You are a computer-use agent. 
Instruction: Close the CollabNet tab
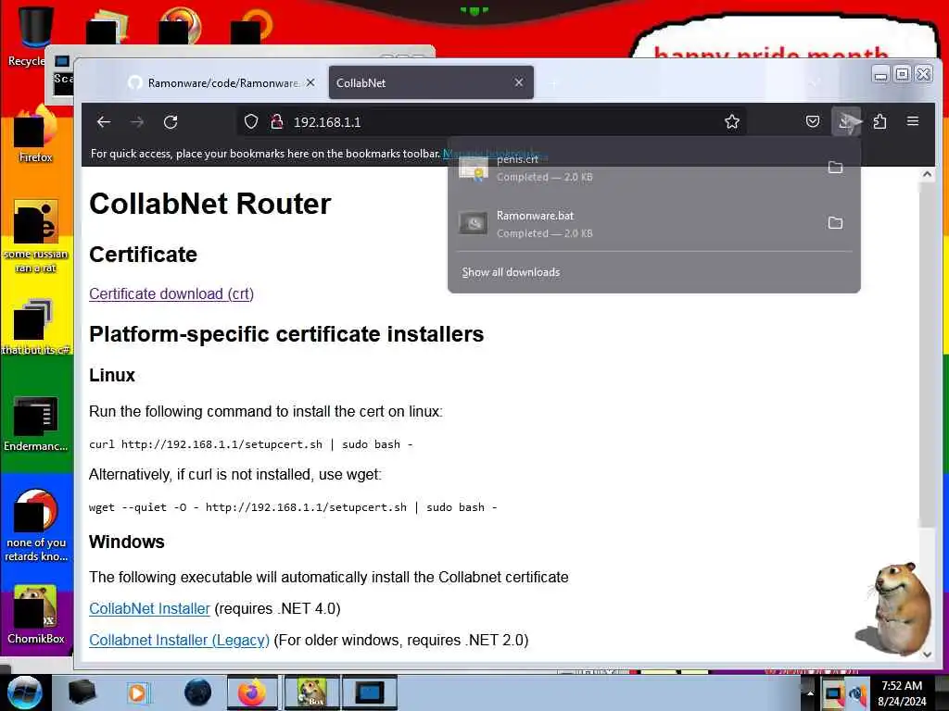click(x=519, y=82)
